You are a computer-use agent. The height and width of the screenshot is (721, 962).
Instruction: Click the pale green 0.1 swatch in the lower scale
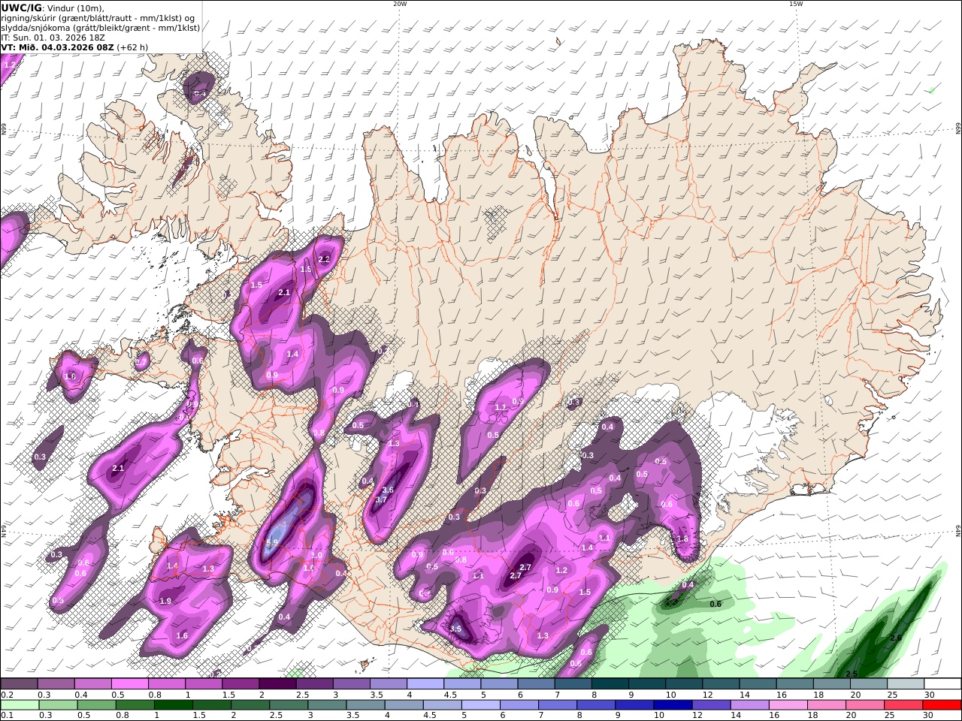click(x=20, y=704)
